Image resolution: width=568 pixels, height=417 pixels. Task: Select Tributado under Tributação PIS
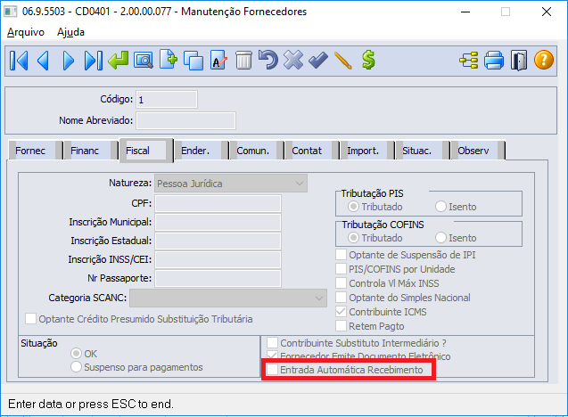(353, 207)
